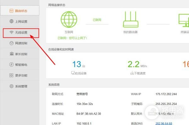Open the 上网设置 menu item

click(20, 21)
